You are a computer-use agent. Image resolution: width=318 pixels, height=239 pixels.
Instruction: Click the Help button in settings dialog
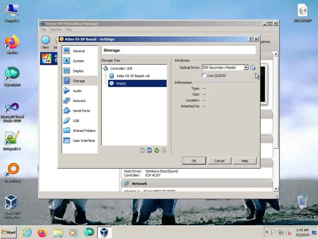(245, 161)
